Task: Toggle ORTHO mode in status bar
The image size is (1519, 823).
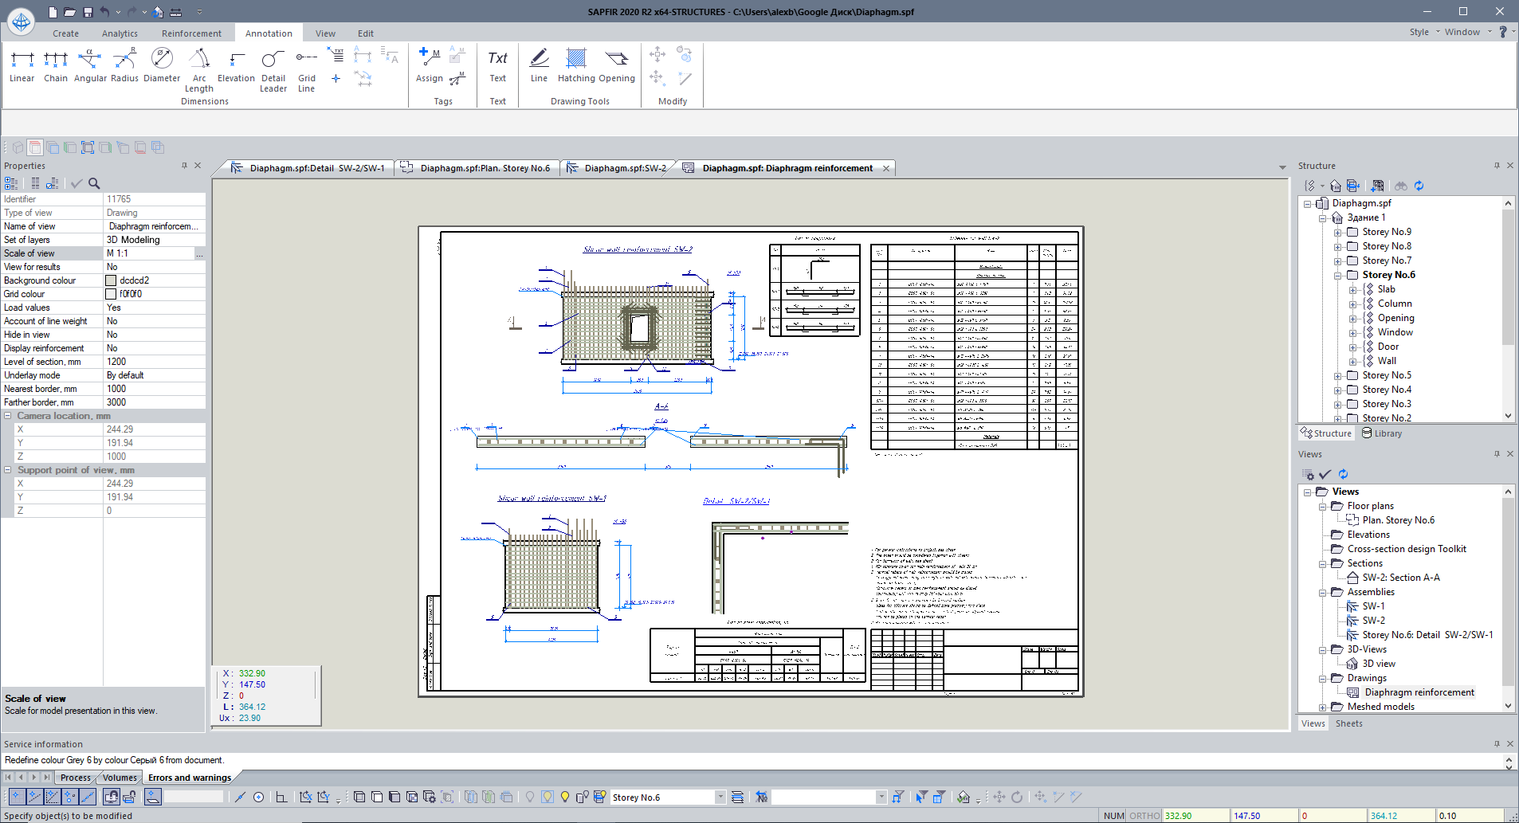Action: click(1144, 816)
